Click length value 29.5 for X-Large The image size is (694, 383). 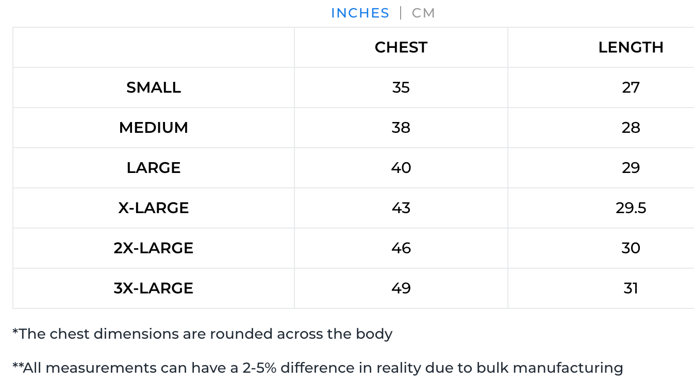(631, 208)
